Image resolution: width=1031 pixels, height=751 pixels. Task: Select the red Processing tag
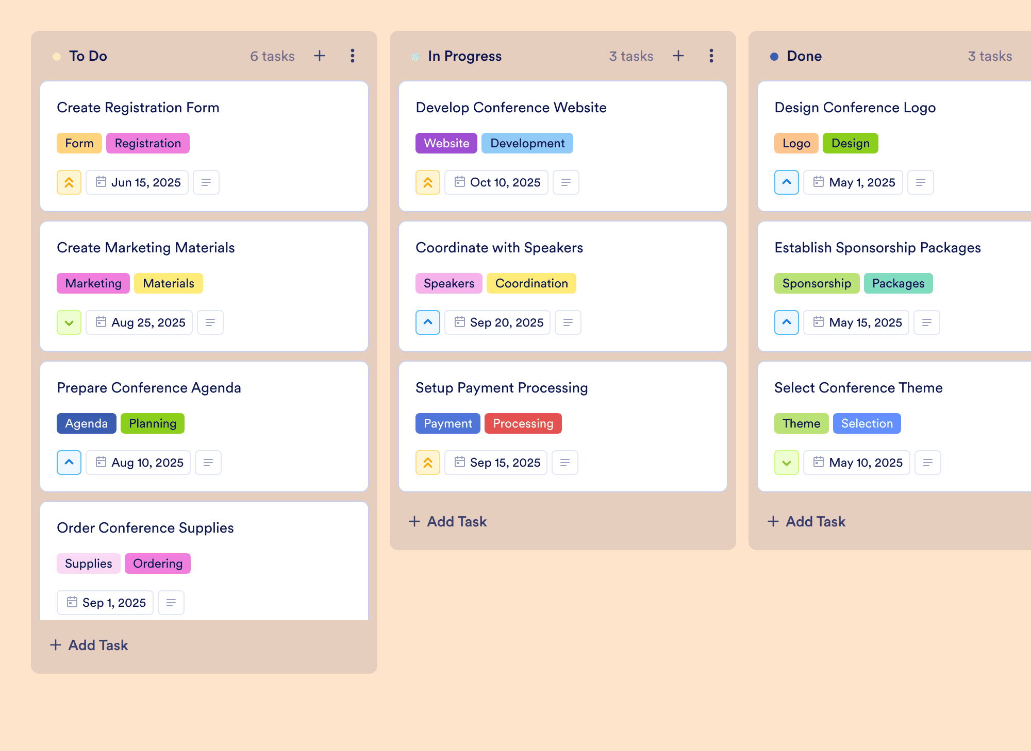point(523,423)
